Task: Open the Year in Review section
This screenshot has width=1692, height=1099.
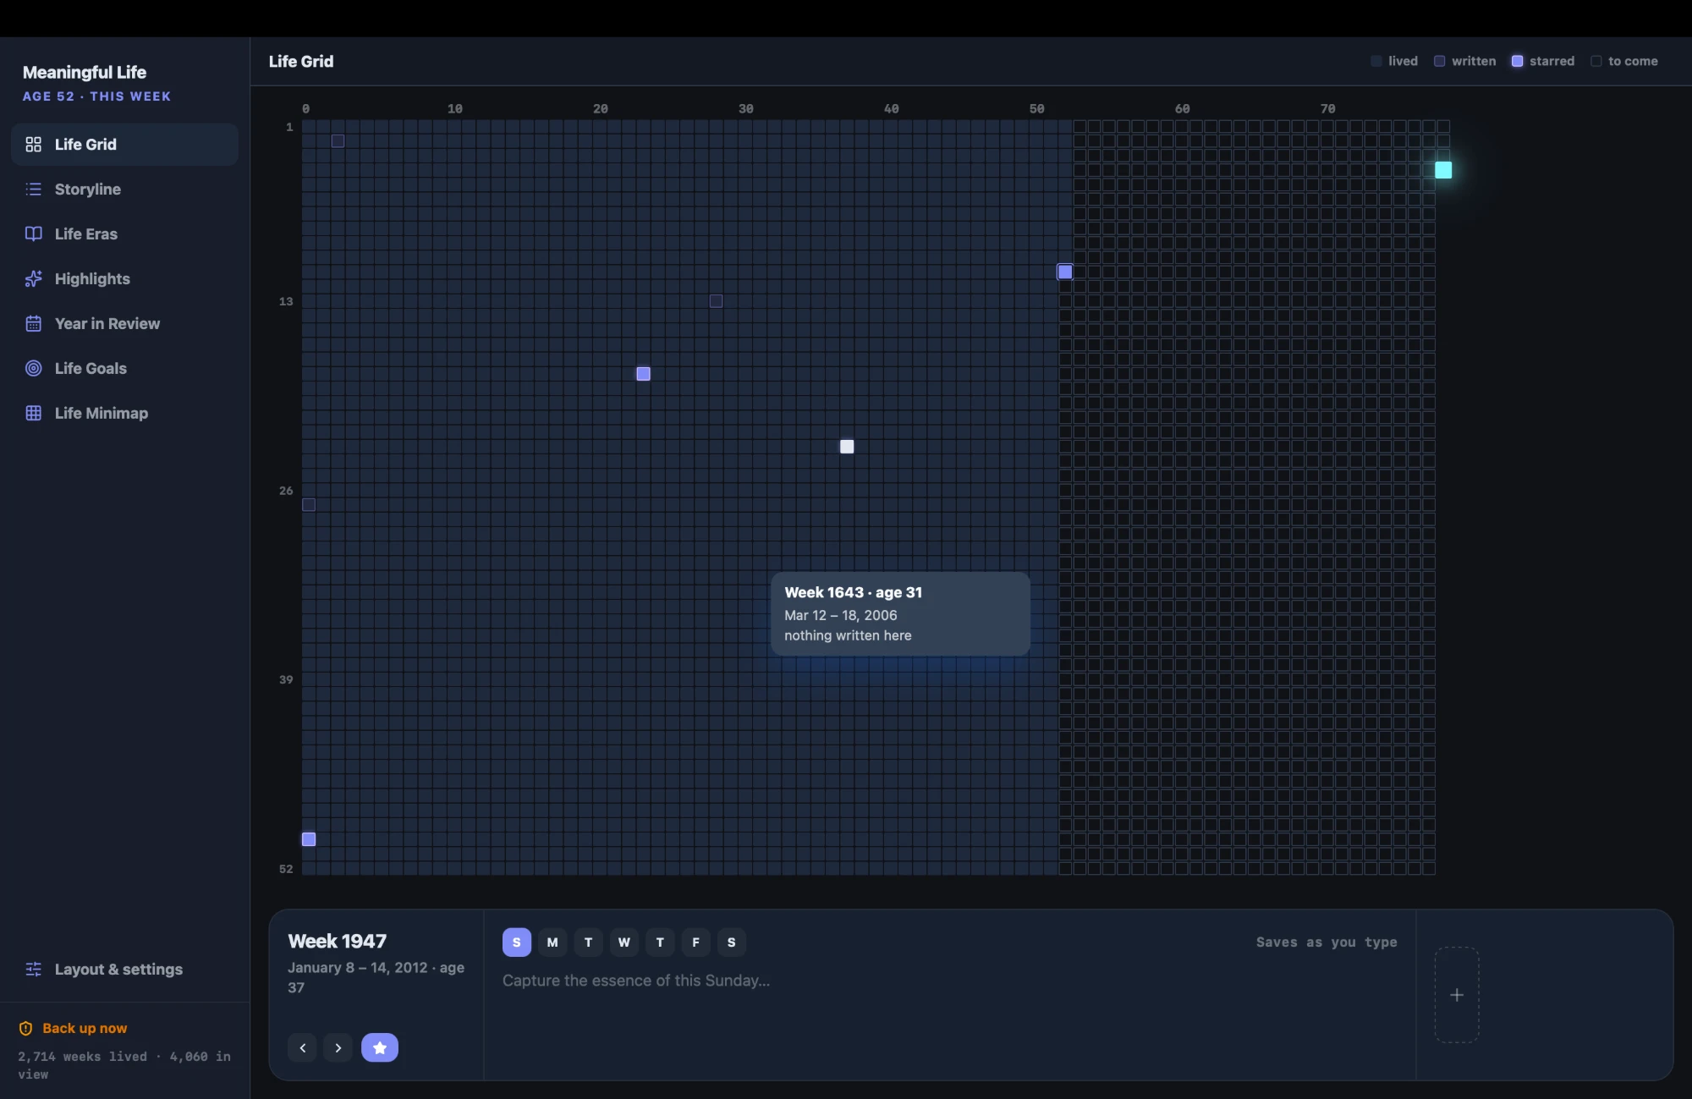Action: tap(125, 324)
